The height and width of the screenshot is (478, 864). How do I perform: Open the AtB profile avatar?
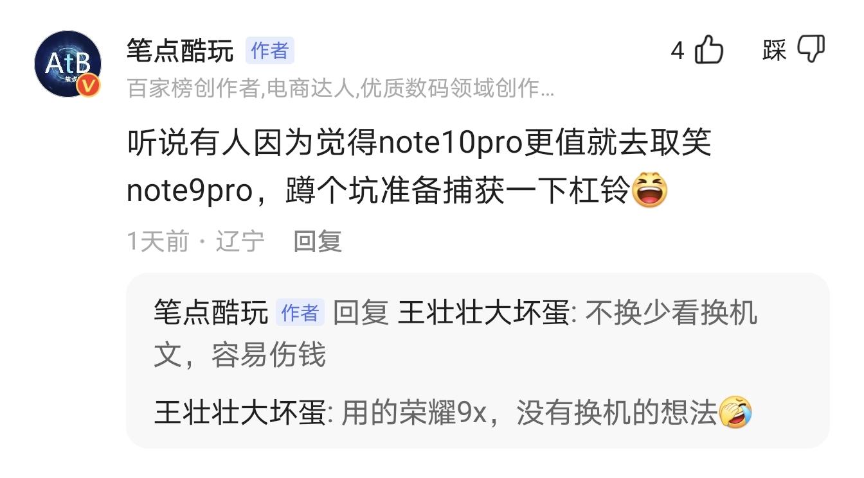click(x=67, y=64)
